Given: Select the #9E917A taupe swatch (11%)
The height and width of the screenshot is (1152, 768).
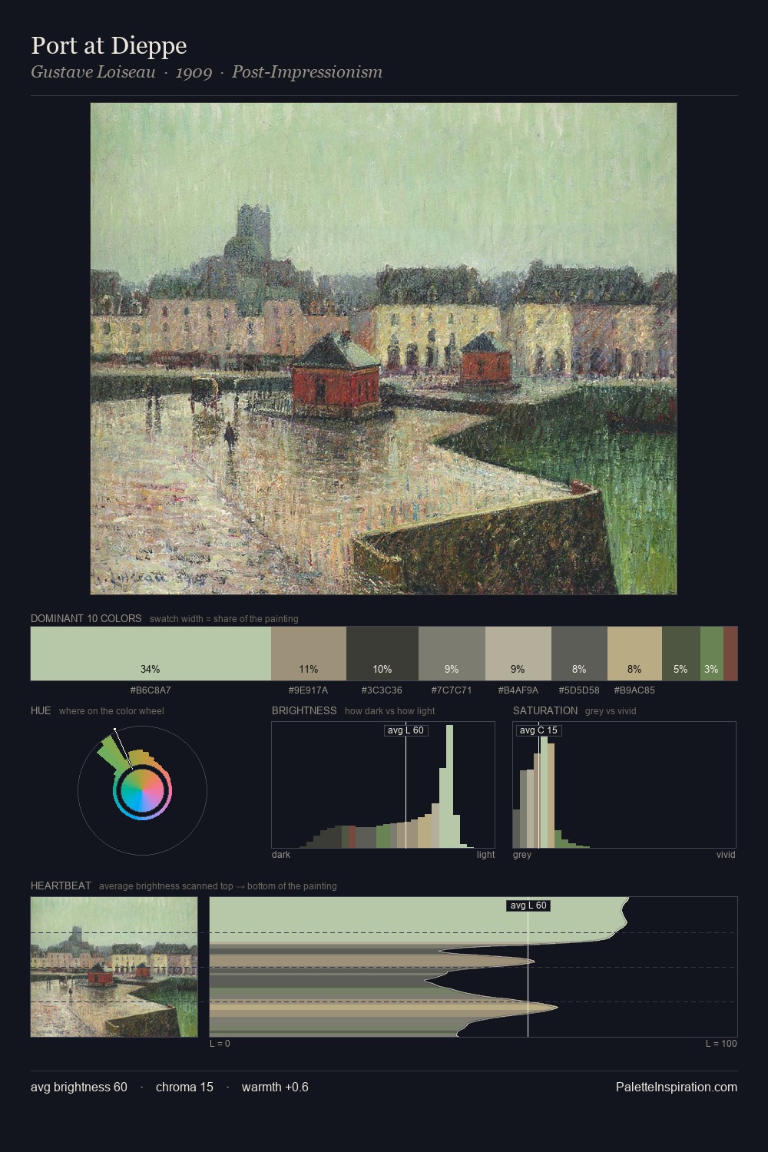Looking at the screenshot, I should (x=309, y=654).
